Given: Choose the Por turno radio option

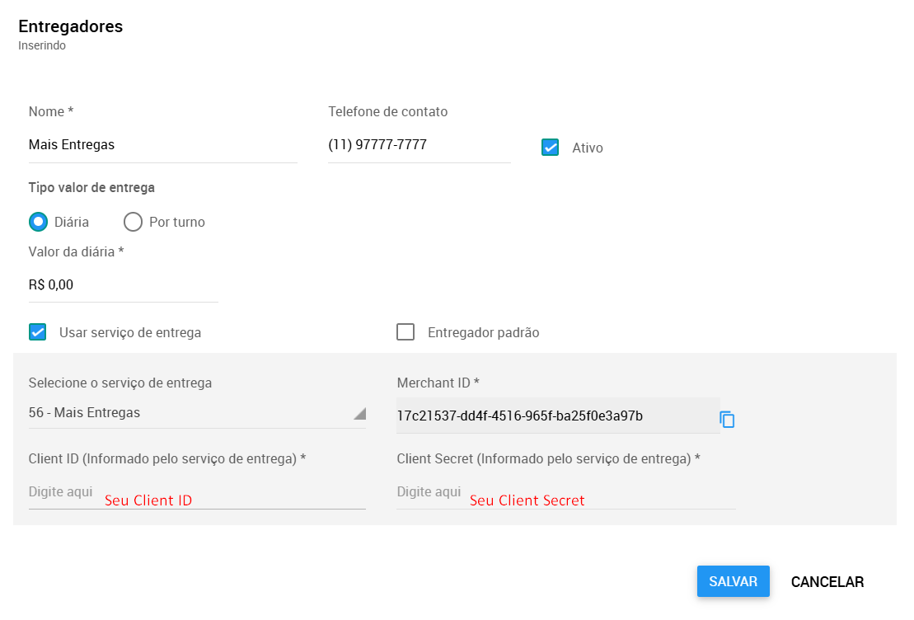Looking at the screenshot, I should (x=133, y=222).
